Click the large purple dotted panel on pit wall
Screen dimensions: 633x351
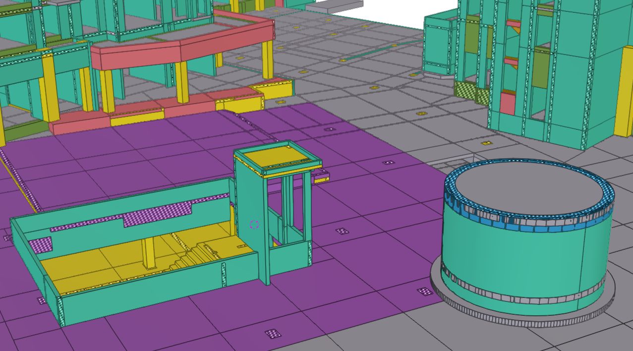(x=157, y=215)
